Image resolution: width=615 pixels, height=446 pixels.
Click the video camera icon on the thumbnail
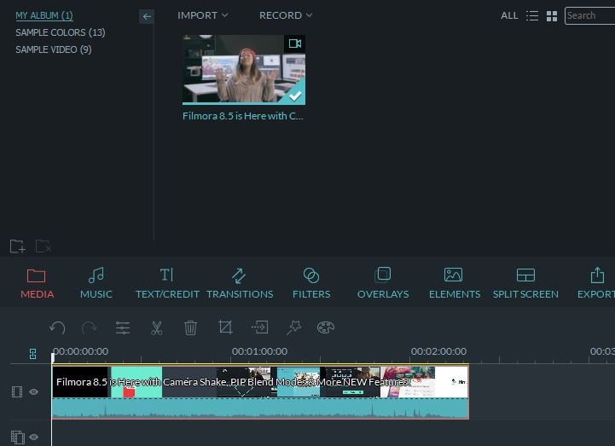[x=294, y=43]
